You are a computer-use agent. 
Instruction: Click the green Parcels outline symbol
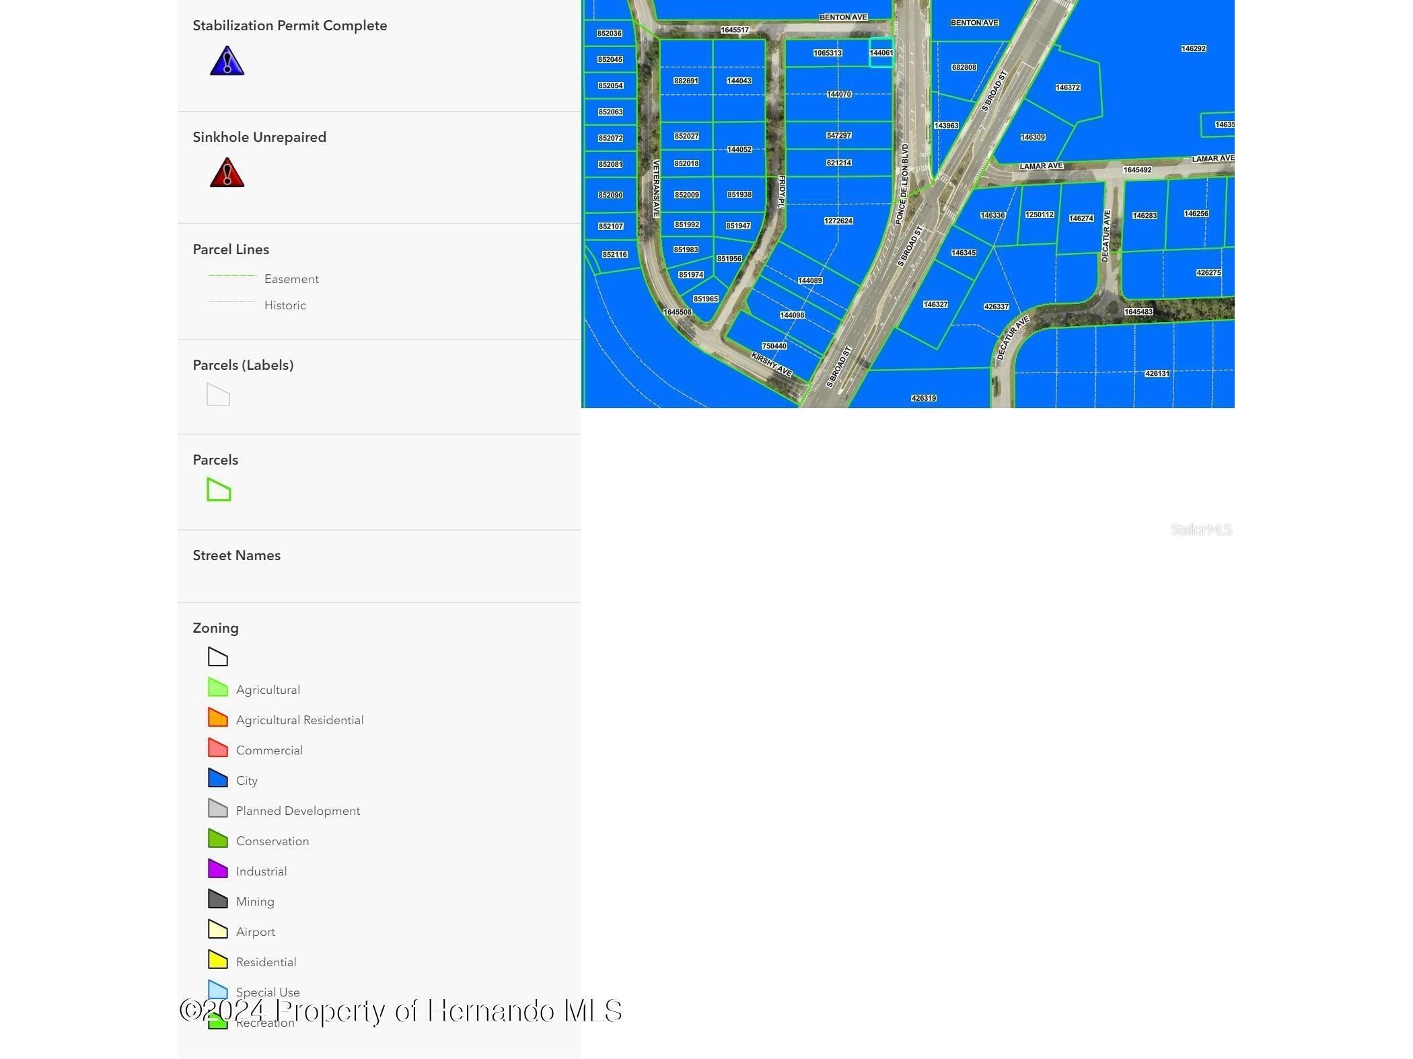(219, 489)
